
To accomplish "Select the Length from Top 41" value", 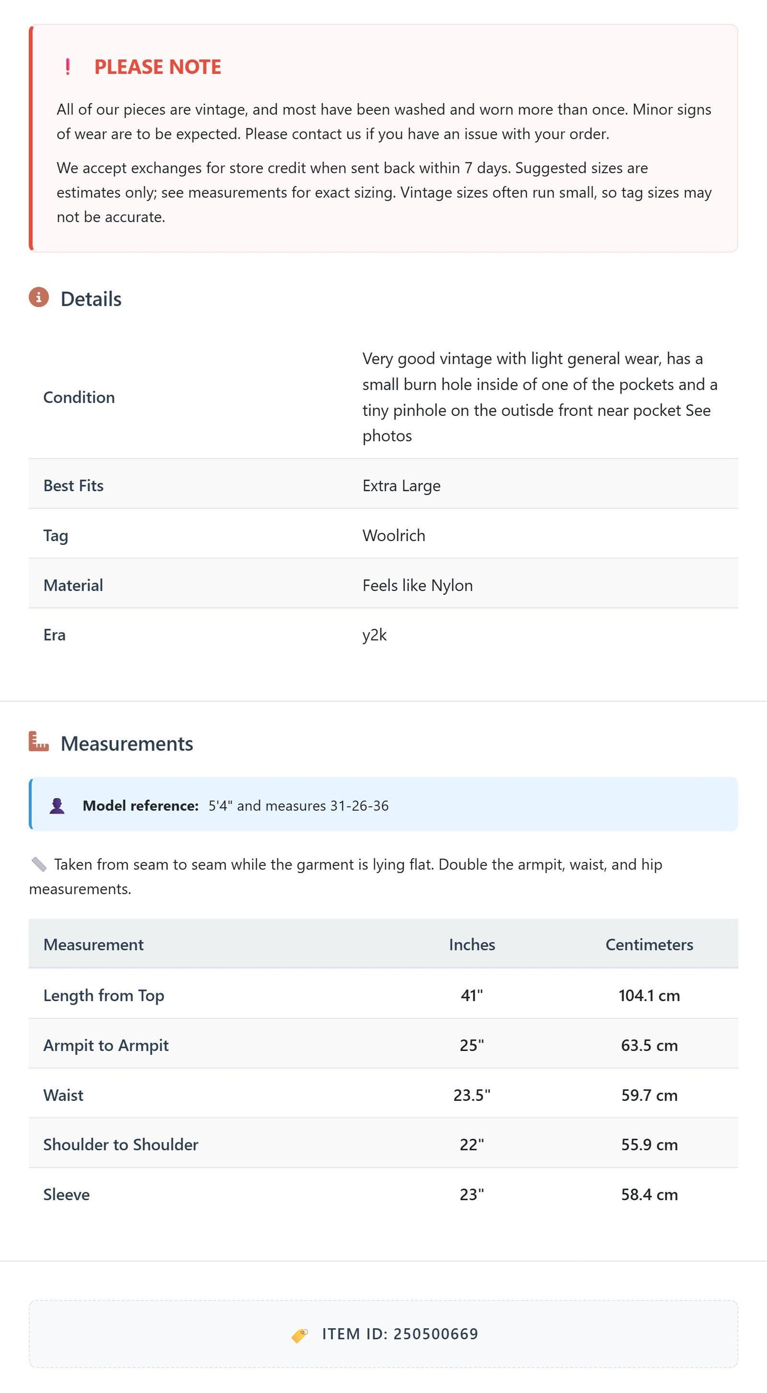I will pyautogui.click(x=472, y=995).
